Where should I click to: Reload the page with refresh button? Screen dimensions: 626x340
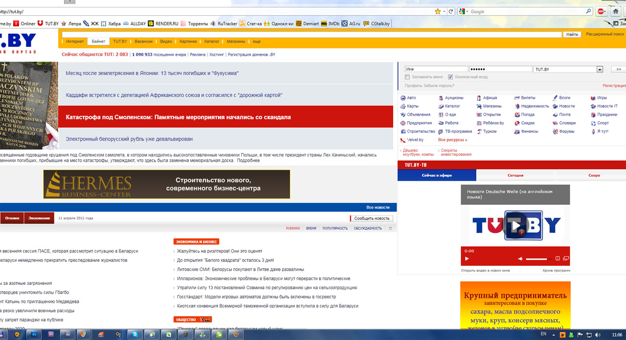[451, 11]
